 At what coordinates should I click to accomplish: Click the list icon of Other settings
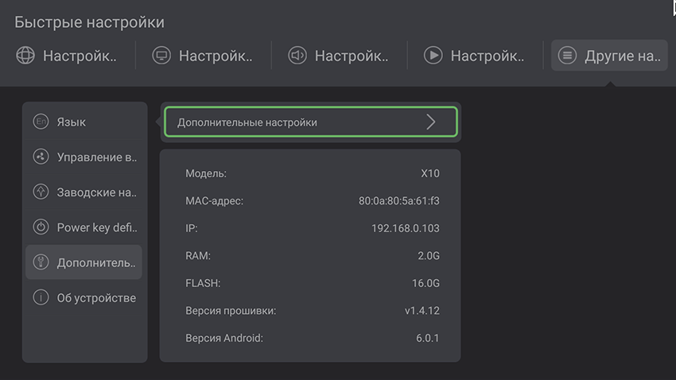567,56
